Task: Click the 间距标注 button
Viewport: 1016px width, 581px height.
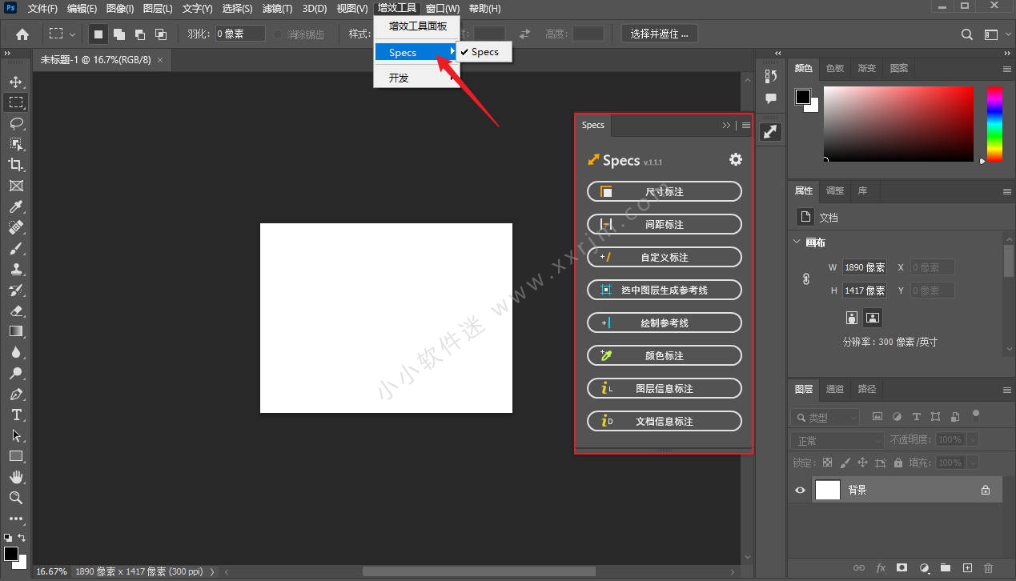Action: click(665, 224)
